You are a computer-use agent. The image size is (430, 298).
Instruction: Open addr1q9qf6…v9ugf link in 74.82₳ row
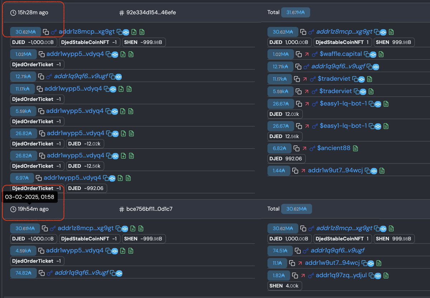click(x=82, y=273)
